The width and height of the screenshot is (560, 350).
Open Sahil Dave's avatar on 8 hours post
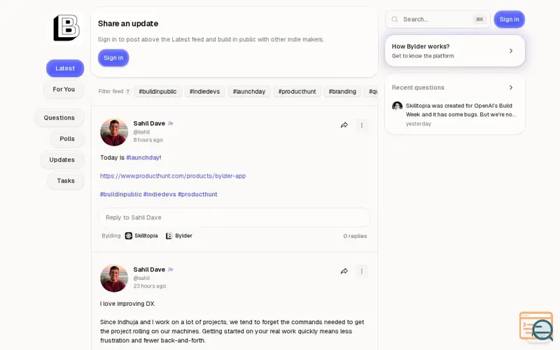(x=114, y=132)
